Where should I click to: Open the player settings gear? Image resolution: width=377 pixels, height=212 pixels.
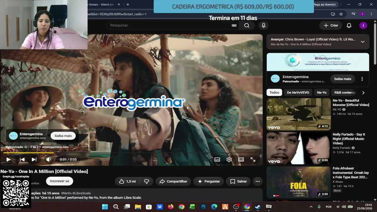tap(229, 160)
